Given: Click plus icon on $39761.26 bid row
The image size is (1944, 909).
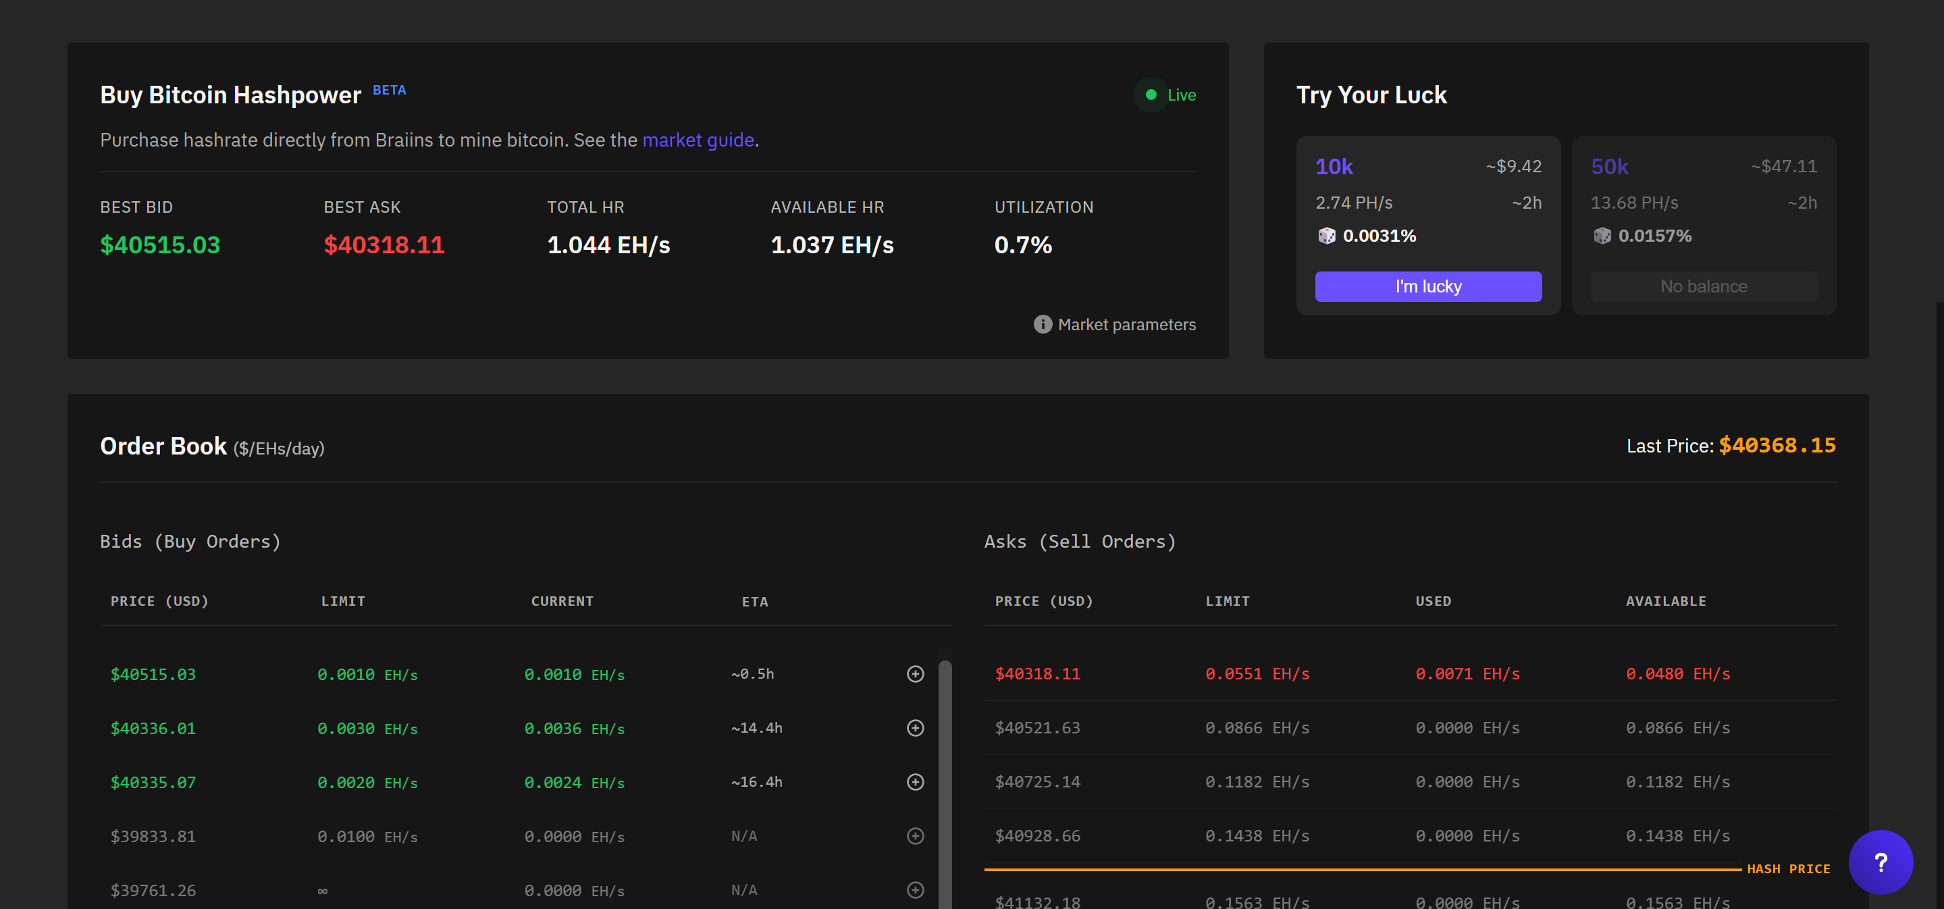Looking at the screenshot, I should [915, 889].
